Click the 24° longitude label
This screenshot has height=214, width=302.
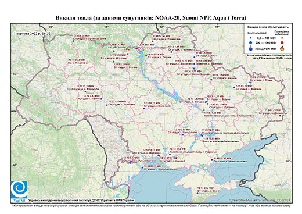pos(51,27)
